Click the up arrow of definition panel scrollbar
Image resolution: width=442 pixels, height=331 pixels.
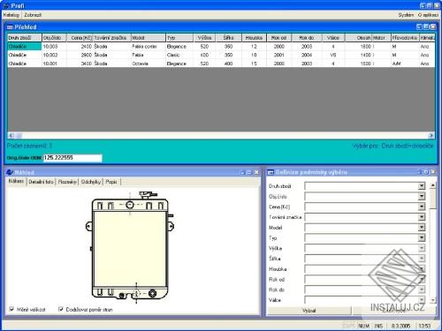[433, 185]
